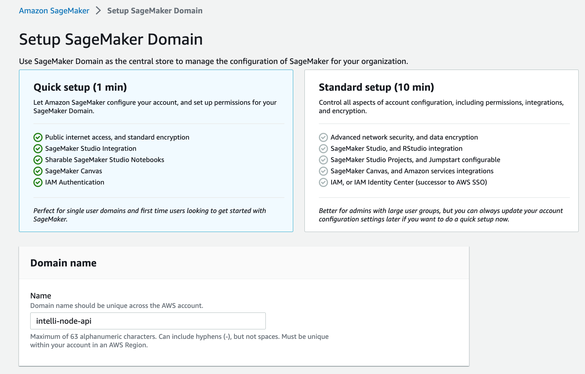The image size is (585, 374).
Task: Click 'Advanced network security, and data encryption' text
Action: click(x=404, y=137)
